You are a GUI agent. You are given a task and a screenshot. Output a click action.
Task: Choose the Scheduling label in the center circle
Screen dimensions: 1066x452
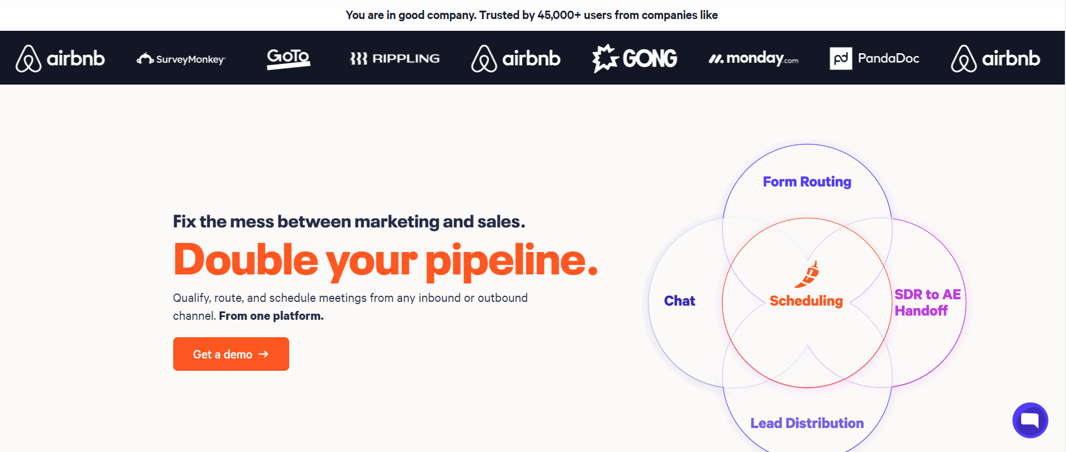(806, 301)
